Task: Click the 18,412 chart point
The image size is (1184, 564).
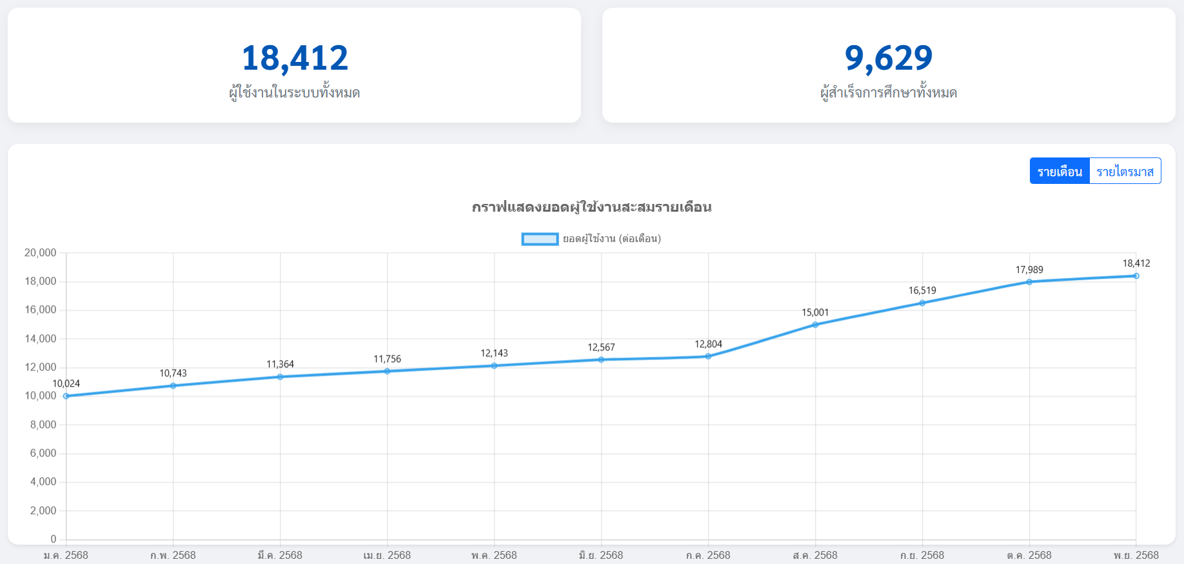Action: point(1136,276)
